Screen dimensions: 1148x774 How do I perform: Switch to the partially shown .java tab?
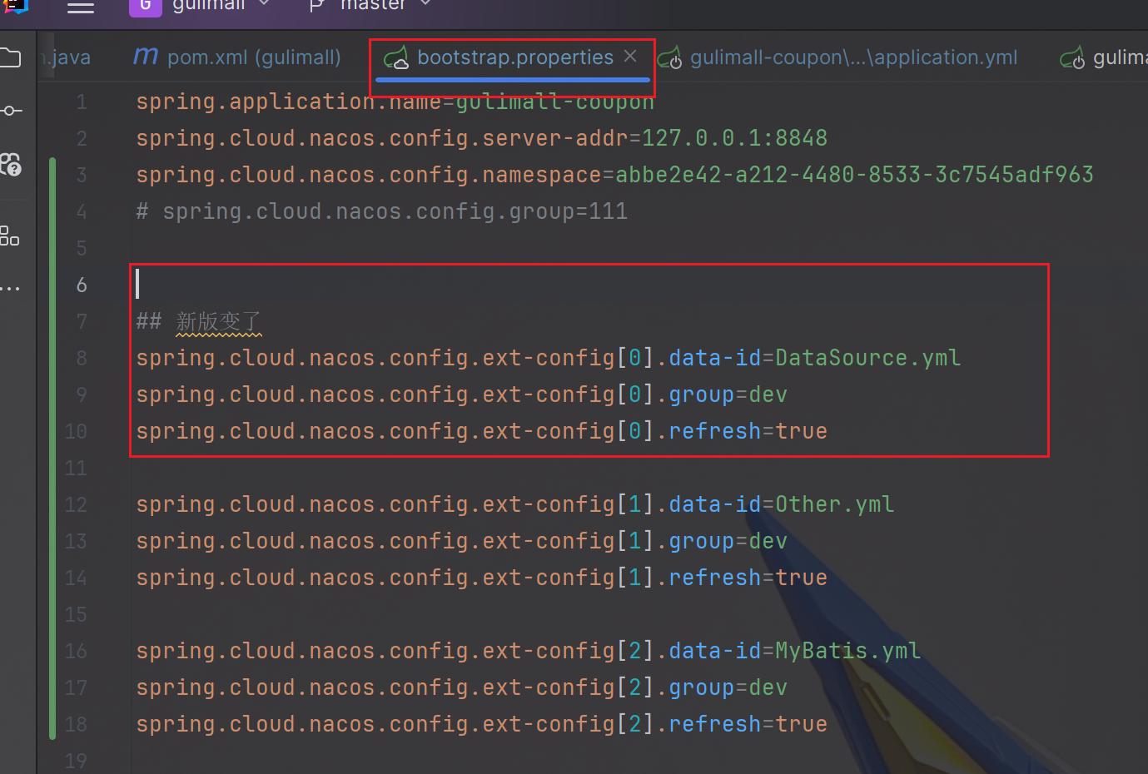coord(67,57)
